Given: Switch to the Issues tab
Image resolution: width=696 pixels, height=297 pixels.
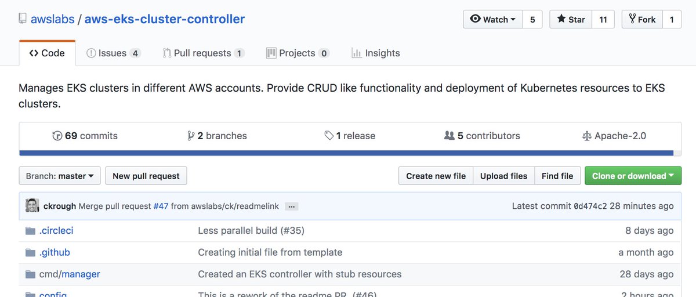Looking at the screenshot, I should tap(114, 53).
